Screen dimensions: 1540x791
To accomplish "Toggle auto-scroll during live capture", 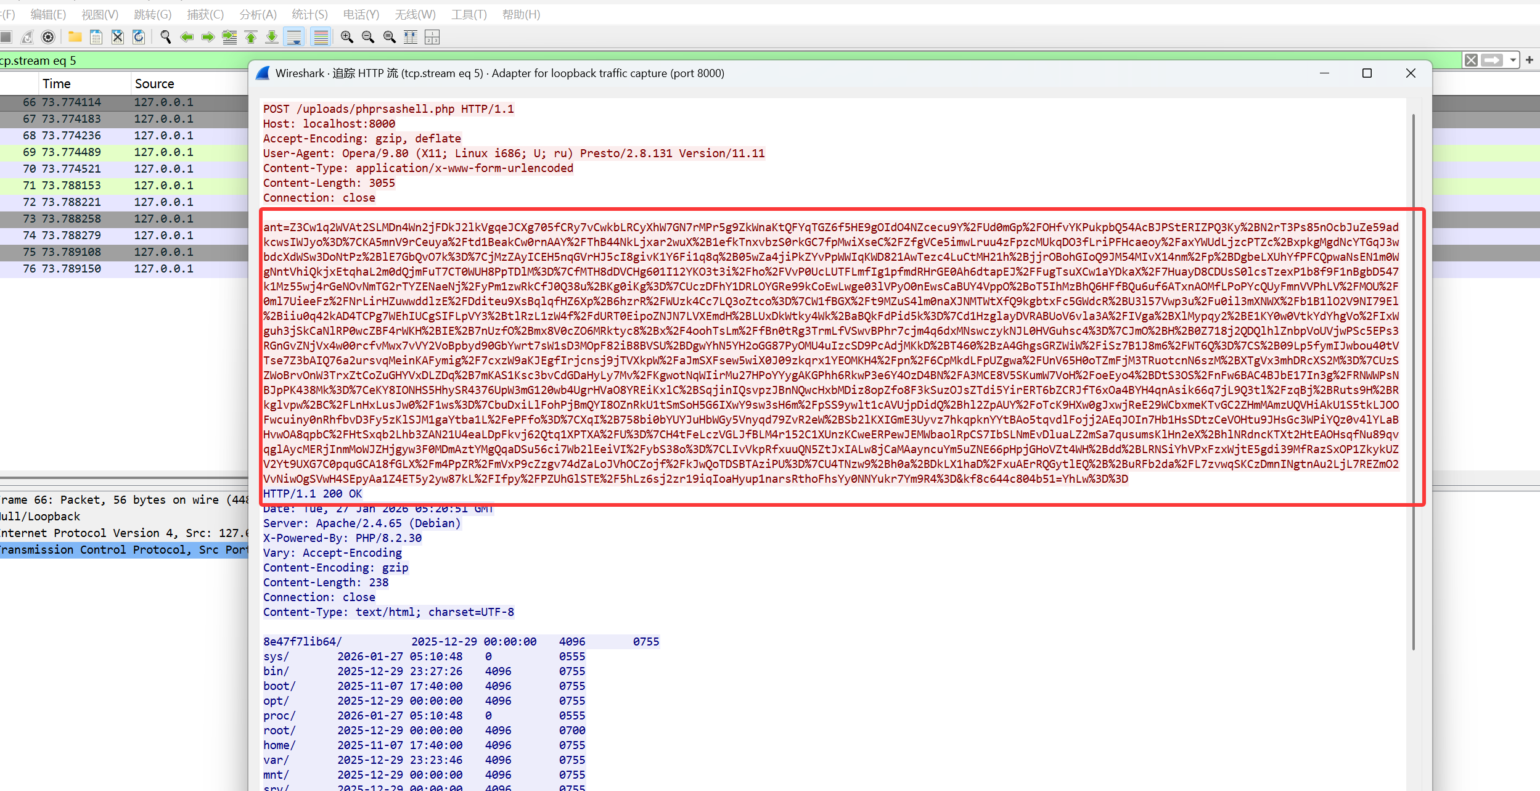I will [x=294, y=37].
